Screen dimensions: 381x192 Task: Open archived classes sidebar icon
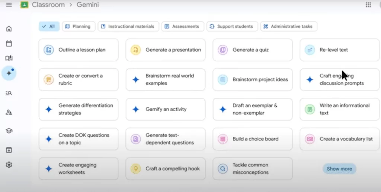pos(9,150)
